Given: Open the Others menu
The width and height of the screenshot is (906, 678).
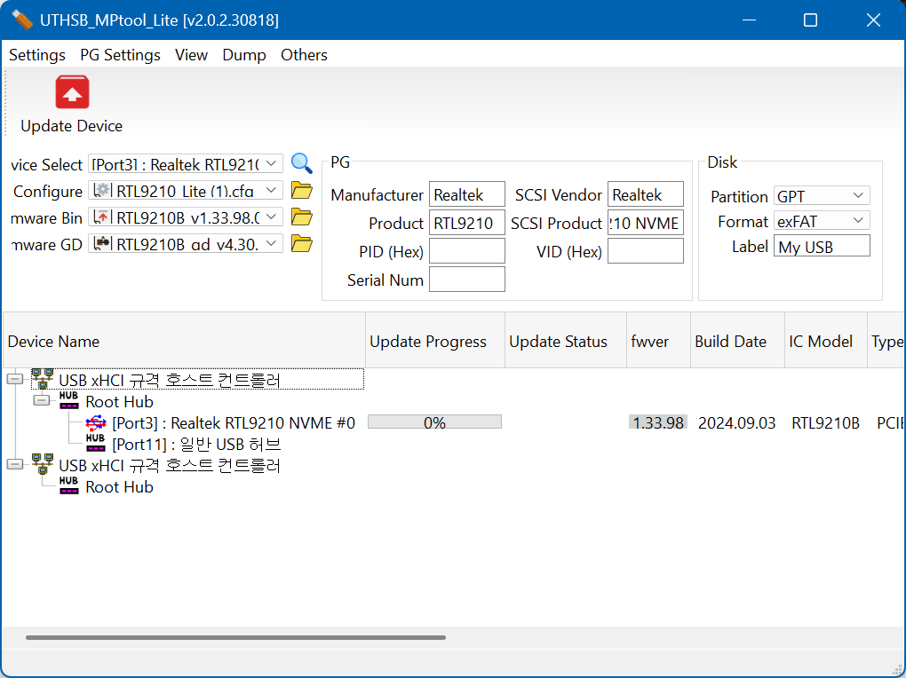Looking at the screenshot, I should coord(304,55).
